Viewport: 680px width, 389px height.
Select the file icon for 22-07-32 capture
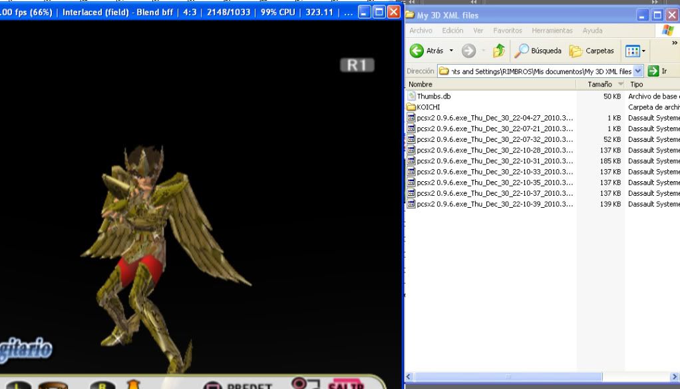click(x=411, y=139)
